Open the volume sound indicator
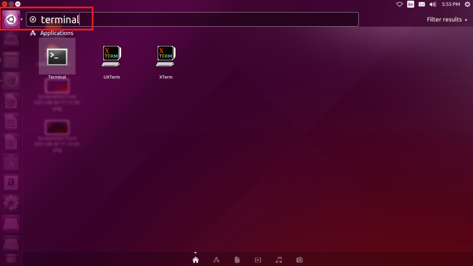The width and height of the screenshot is (473, 266). (x=433, y=4)
